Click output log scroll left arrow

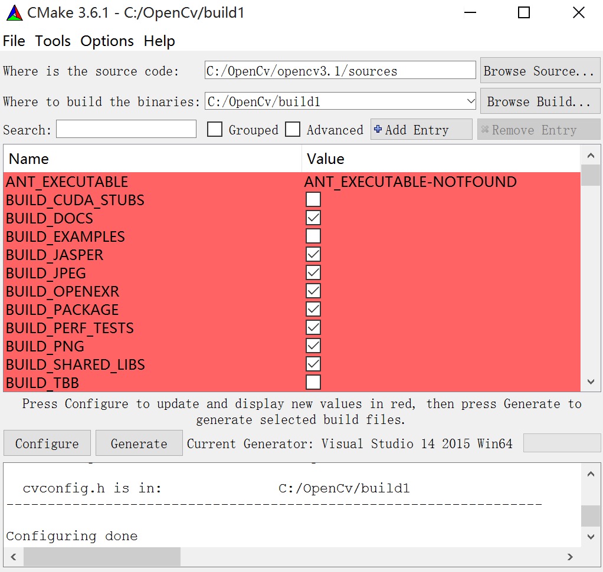pyautogui.click(x=14, y=557)
